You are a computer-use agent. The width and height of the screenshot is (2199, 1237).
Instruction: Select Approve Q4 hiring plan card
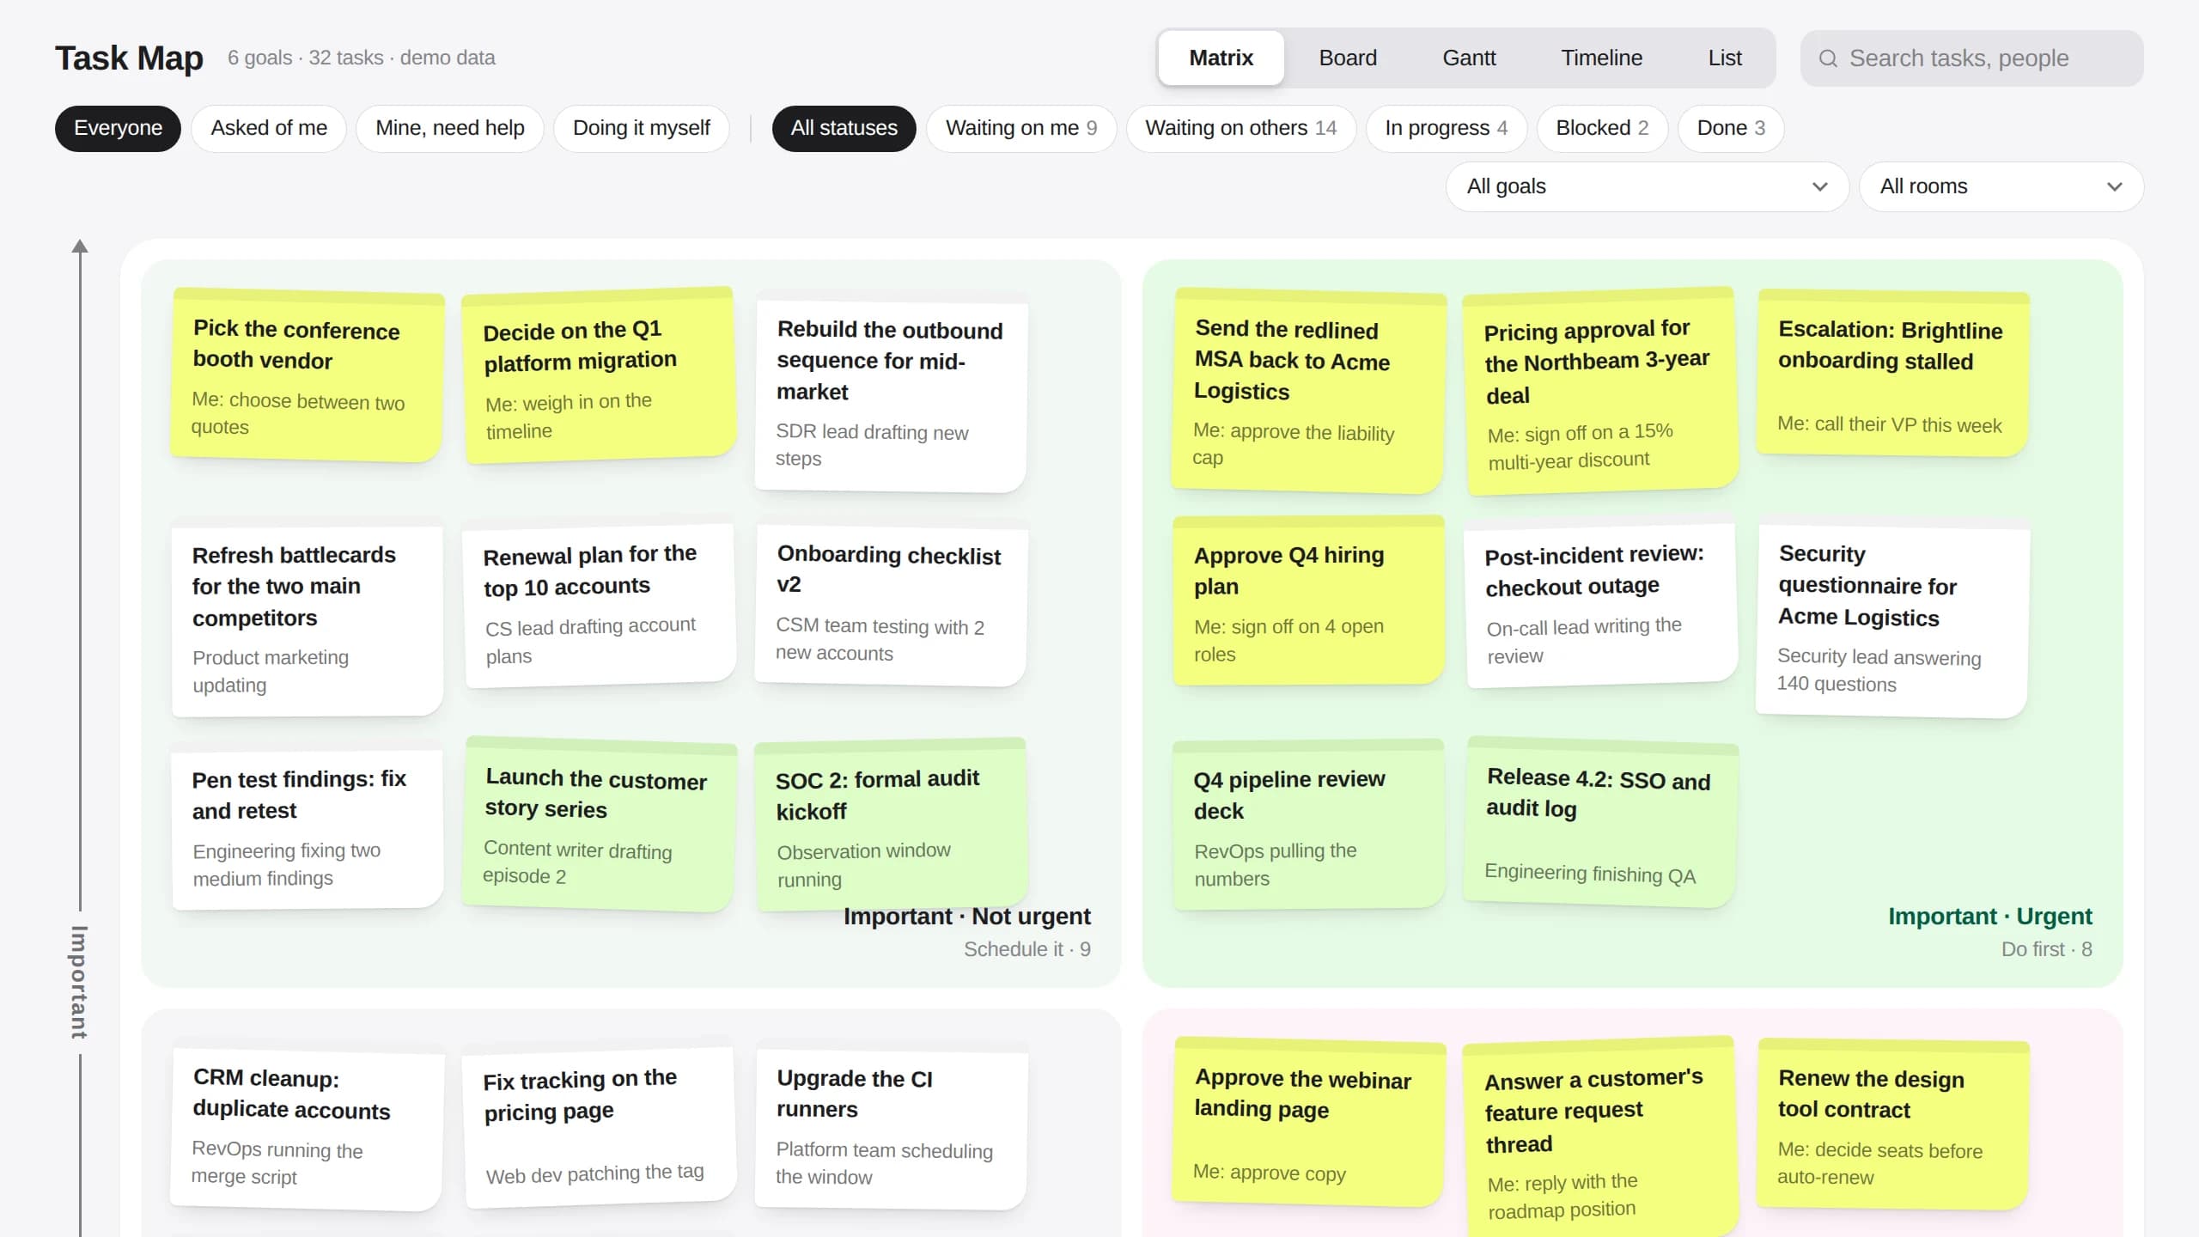[1308, 601]
